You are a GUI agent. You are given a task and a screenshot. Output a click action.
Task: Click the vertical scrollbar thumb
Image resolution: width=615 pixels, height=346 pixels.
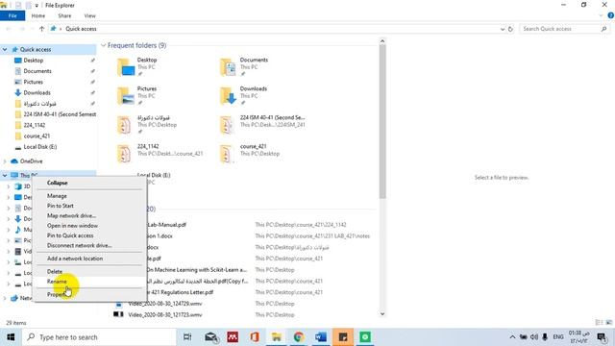[x=382, y=122]
